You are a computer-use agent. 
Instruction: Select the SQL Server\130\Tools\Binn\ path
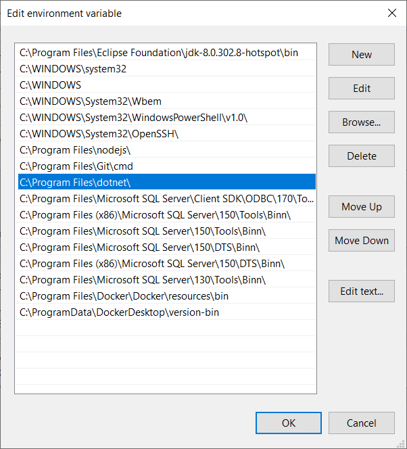[x=167, y=280]
